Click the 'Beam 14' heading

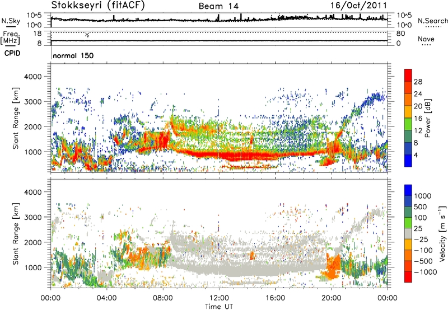pyautogui.click(x=219, y=6)
